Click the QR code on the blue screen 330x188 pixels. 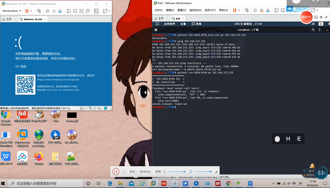25,85
